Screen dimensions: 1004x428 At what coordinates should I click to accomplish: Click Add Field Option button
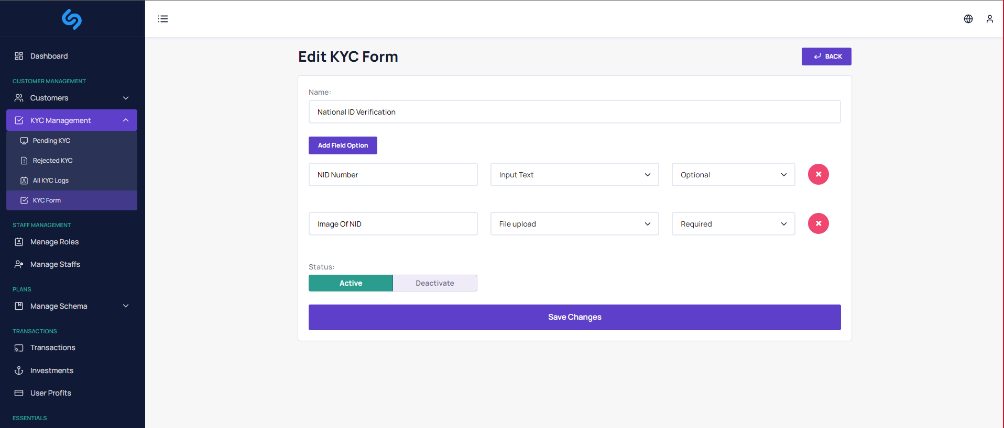click(343, 145)
